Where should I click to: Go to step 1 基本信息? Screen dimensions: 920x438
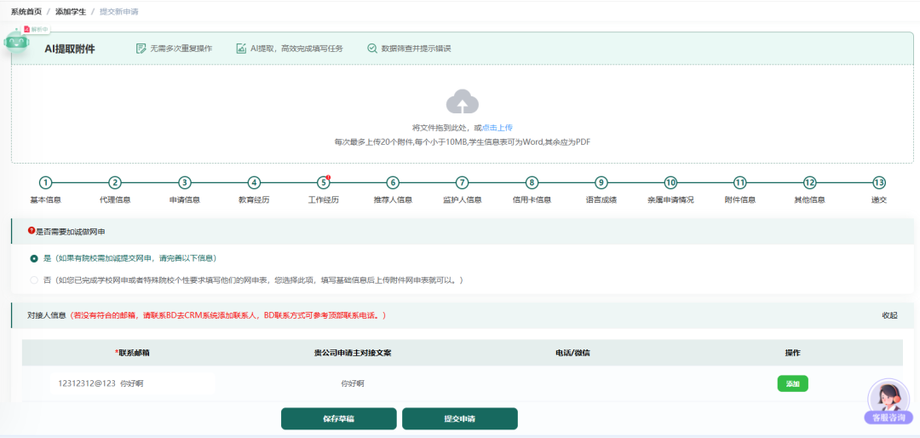(x=46, y=182)
